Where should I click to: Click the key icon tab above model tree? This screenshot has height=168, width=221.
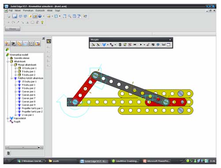point(7,50)
